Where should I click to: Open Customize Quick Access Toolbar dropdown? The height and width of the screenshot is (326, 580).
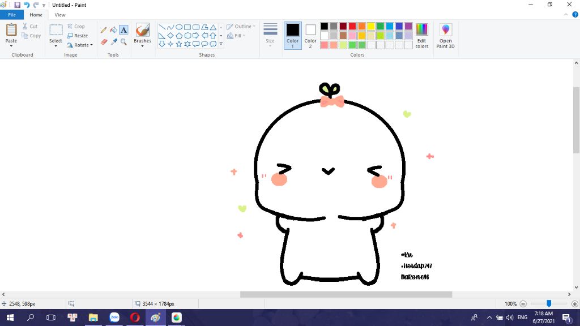click(x=44, y=5)
